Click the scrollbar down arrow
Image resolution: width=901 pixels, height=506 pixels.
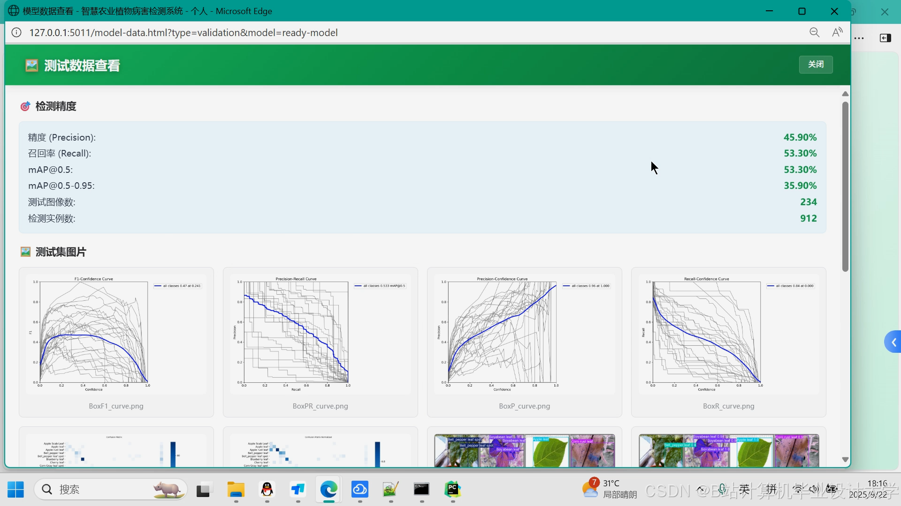coord(845,460)
